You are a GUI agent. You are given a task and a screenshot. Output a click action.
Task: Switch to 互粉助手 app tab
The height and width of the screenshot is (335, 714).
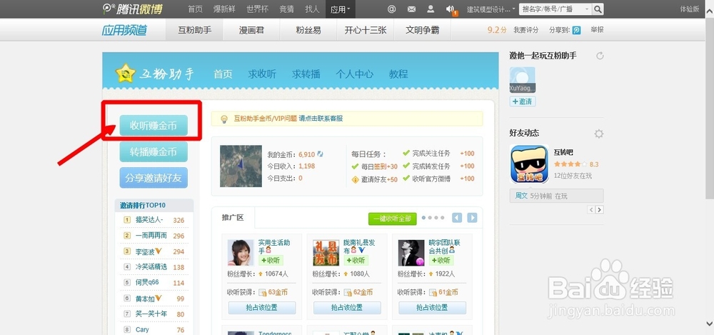click(x=194, y=30)
